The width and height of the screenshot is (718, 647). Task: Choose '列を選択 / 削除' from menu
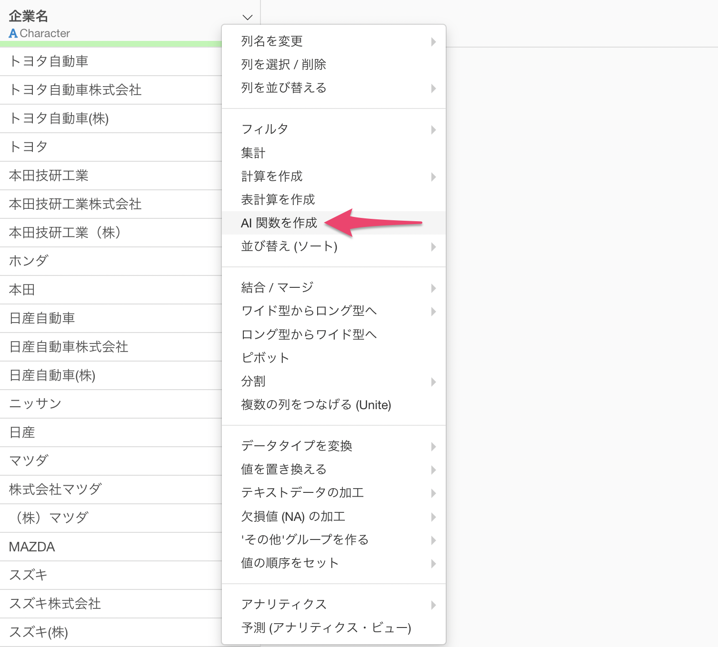283,65
